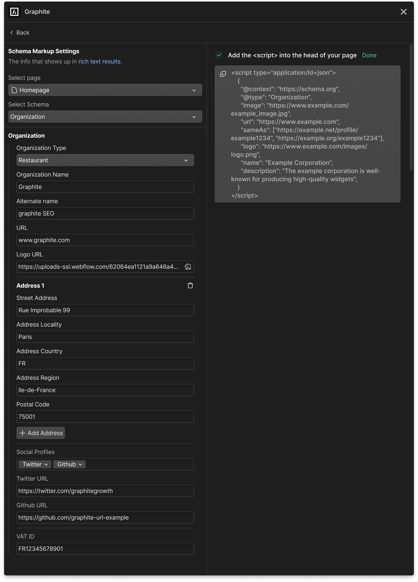
Task: Close the Graphite panel
Action: (x=403, y=12)
